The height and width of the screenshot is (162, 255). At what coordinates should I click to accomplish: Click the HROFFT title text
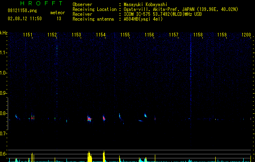coord(41,3)
